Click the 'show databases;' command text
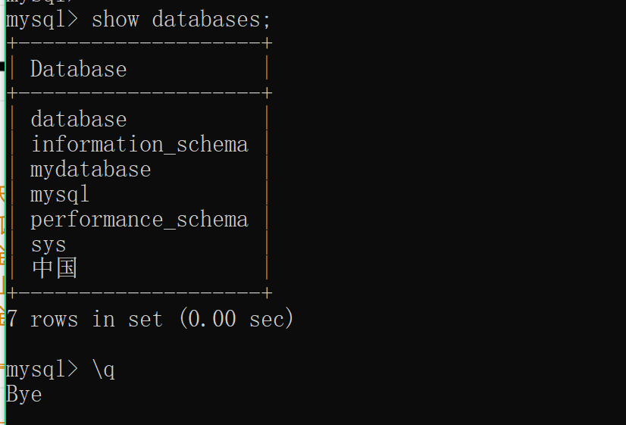 pos(181,20)
